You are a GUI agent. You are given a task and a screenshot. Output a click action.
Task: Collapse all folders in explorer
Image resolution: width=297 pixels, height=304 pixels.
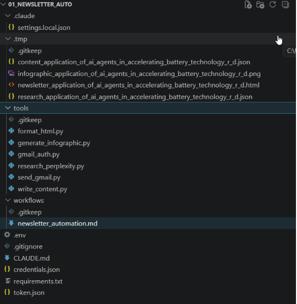tap(285, 5)
